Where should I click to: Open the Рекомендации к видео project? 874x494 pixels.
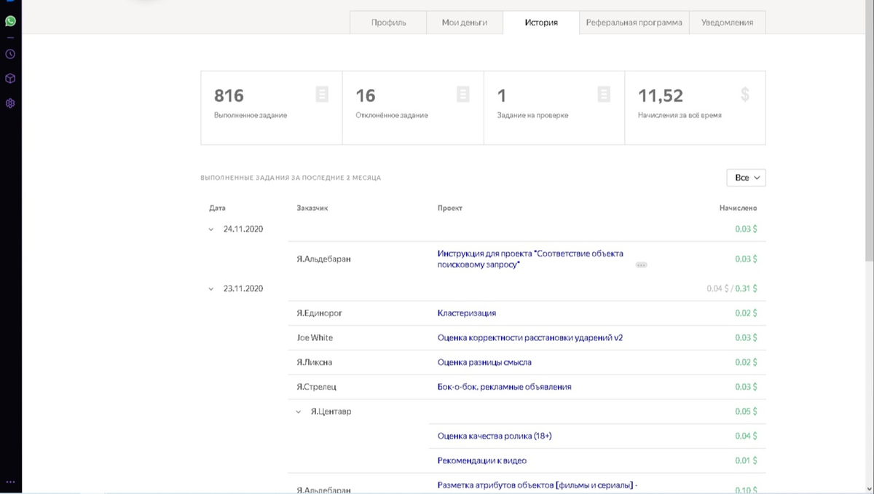coord(482,460)
